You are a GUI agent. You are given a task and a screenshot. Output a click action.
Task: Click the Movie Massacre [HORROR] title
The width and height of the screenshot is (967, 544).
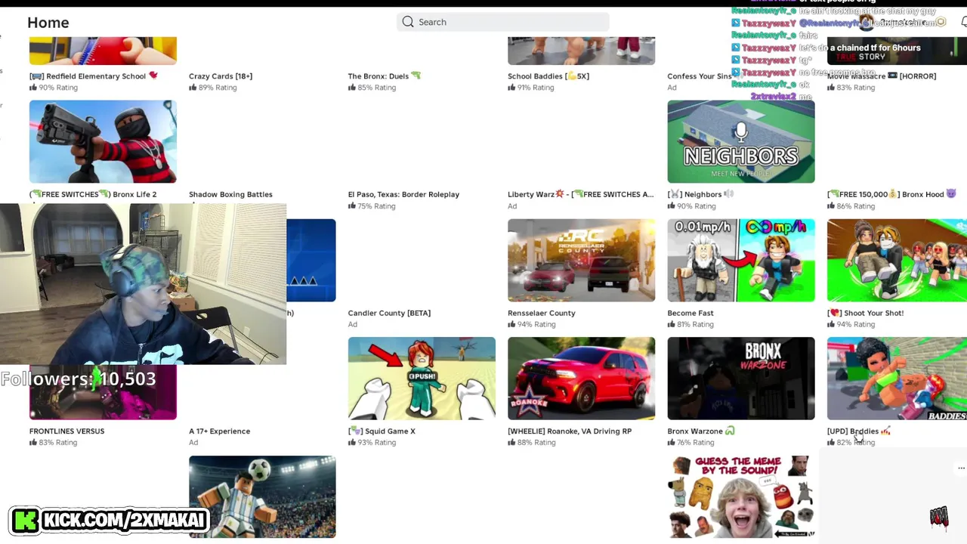(x=882, y=76)
